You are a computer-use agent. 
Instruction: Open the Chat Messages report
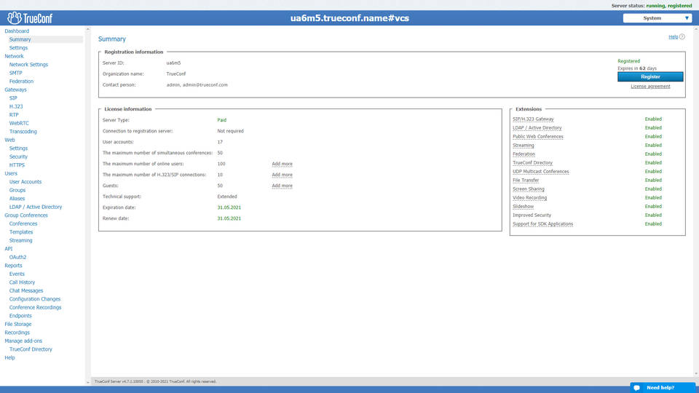pos(26,291)
